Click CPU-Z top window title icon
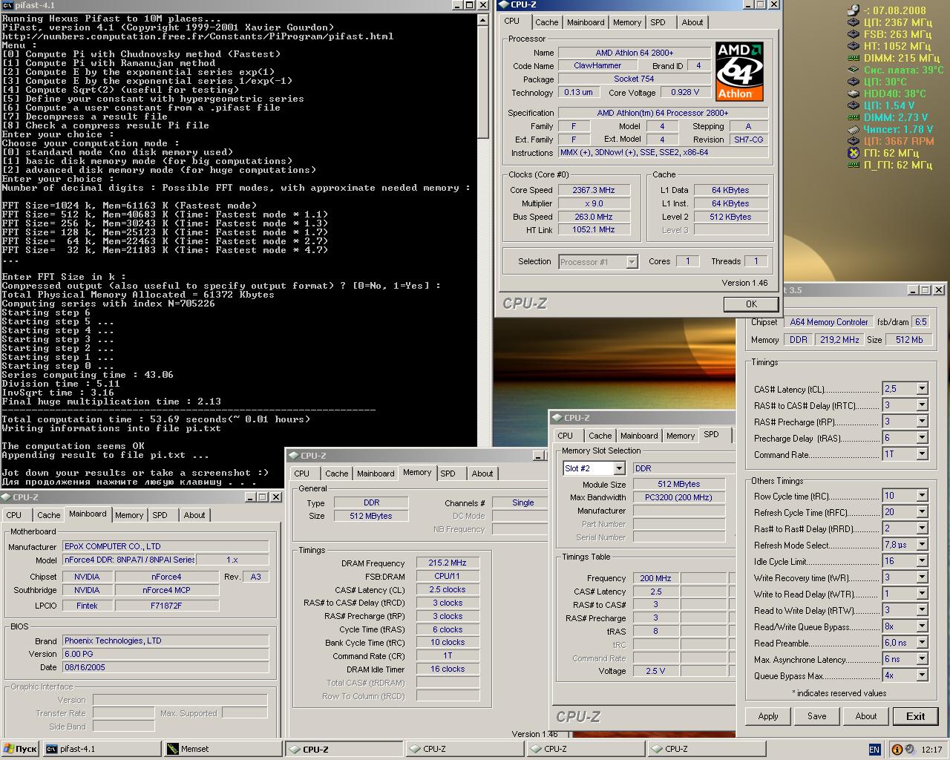This screenshot has width=950, height=760. click(502, 4)
